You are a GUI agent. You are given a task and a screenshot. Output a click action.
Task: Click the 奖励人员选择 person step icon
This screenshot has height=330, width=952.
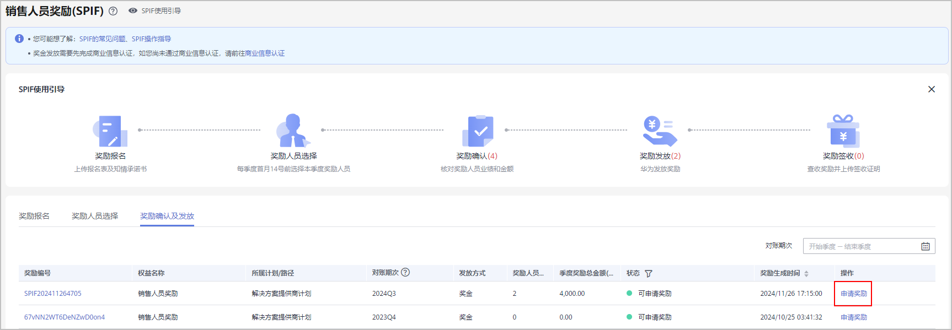[293, 131]
